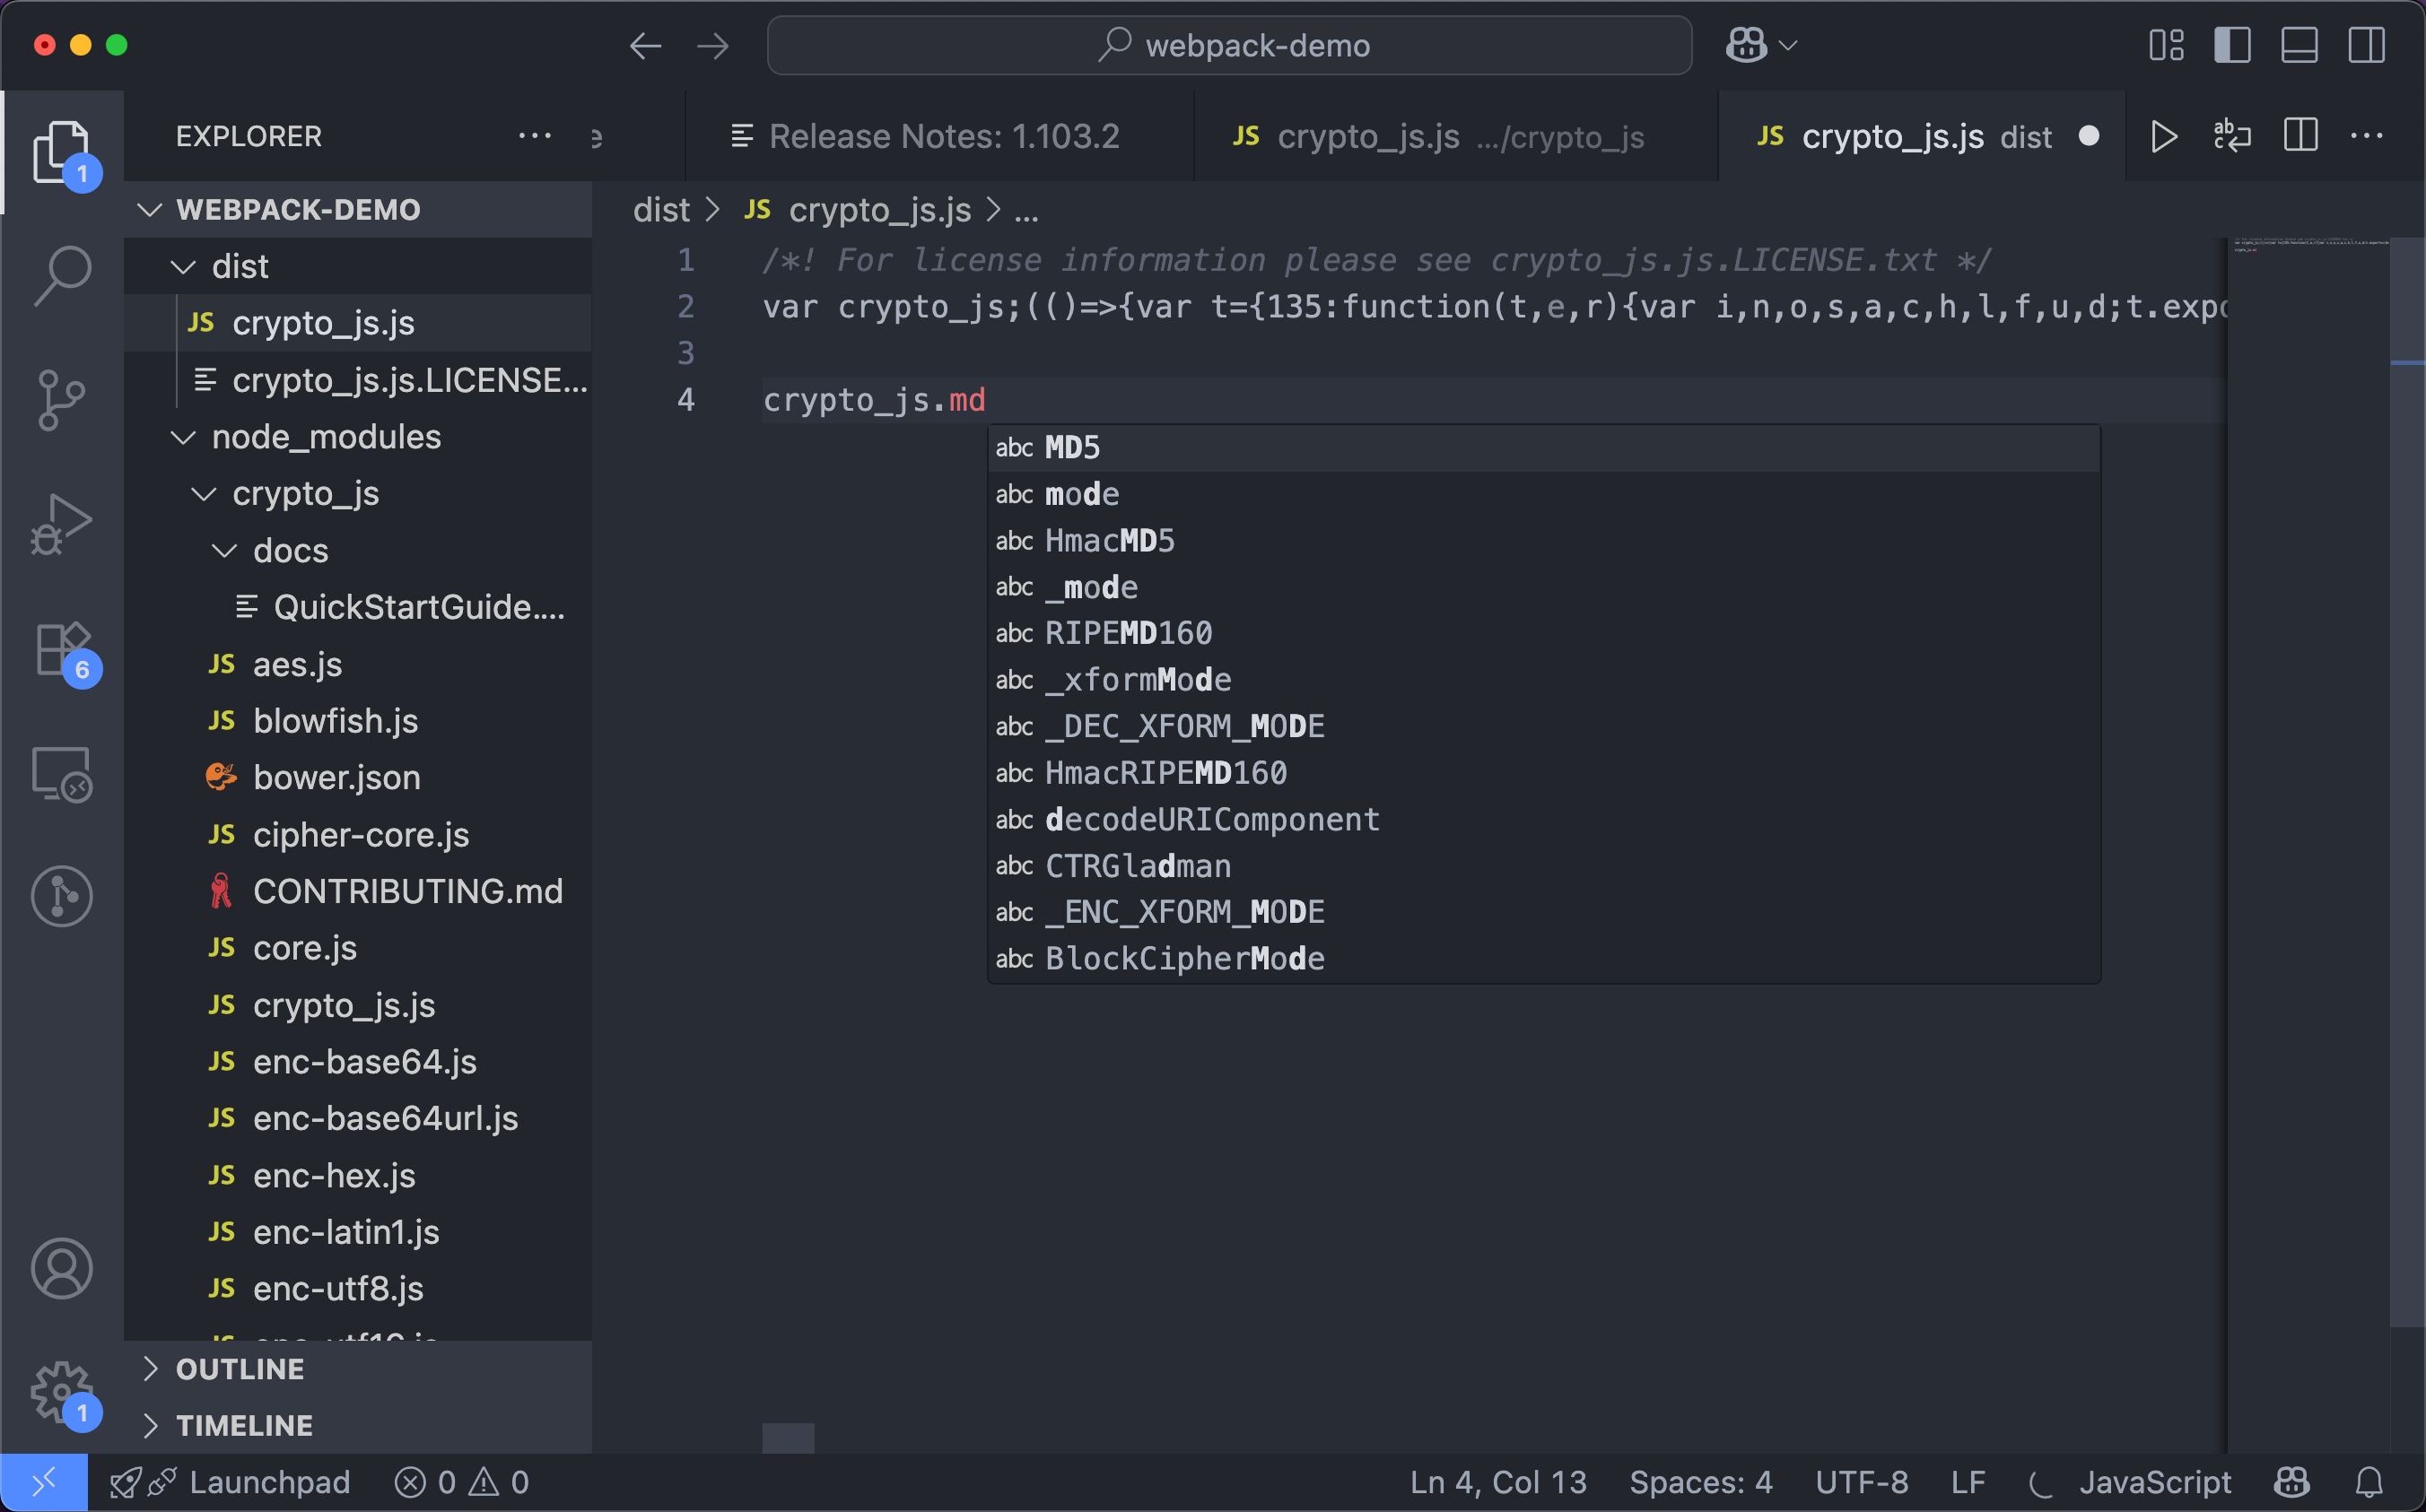Open the Manage settings gear

[x=62, y=1390]
